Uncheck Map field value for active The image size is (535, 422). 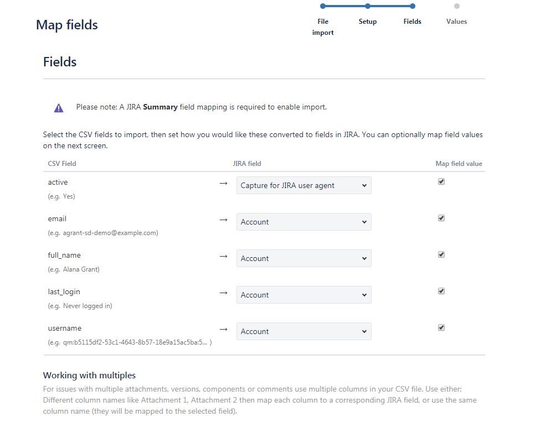click(441, 181)
